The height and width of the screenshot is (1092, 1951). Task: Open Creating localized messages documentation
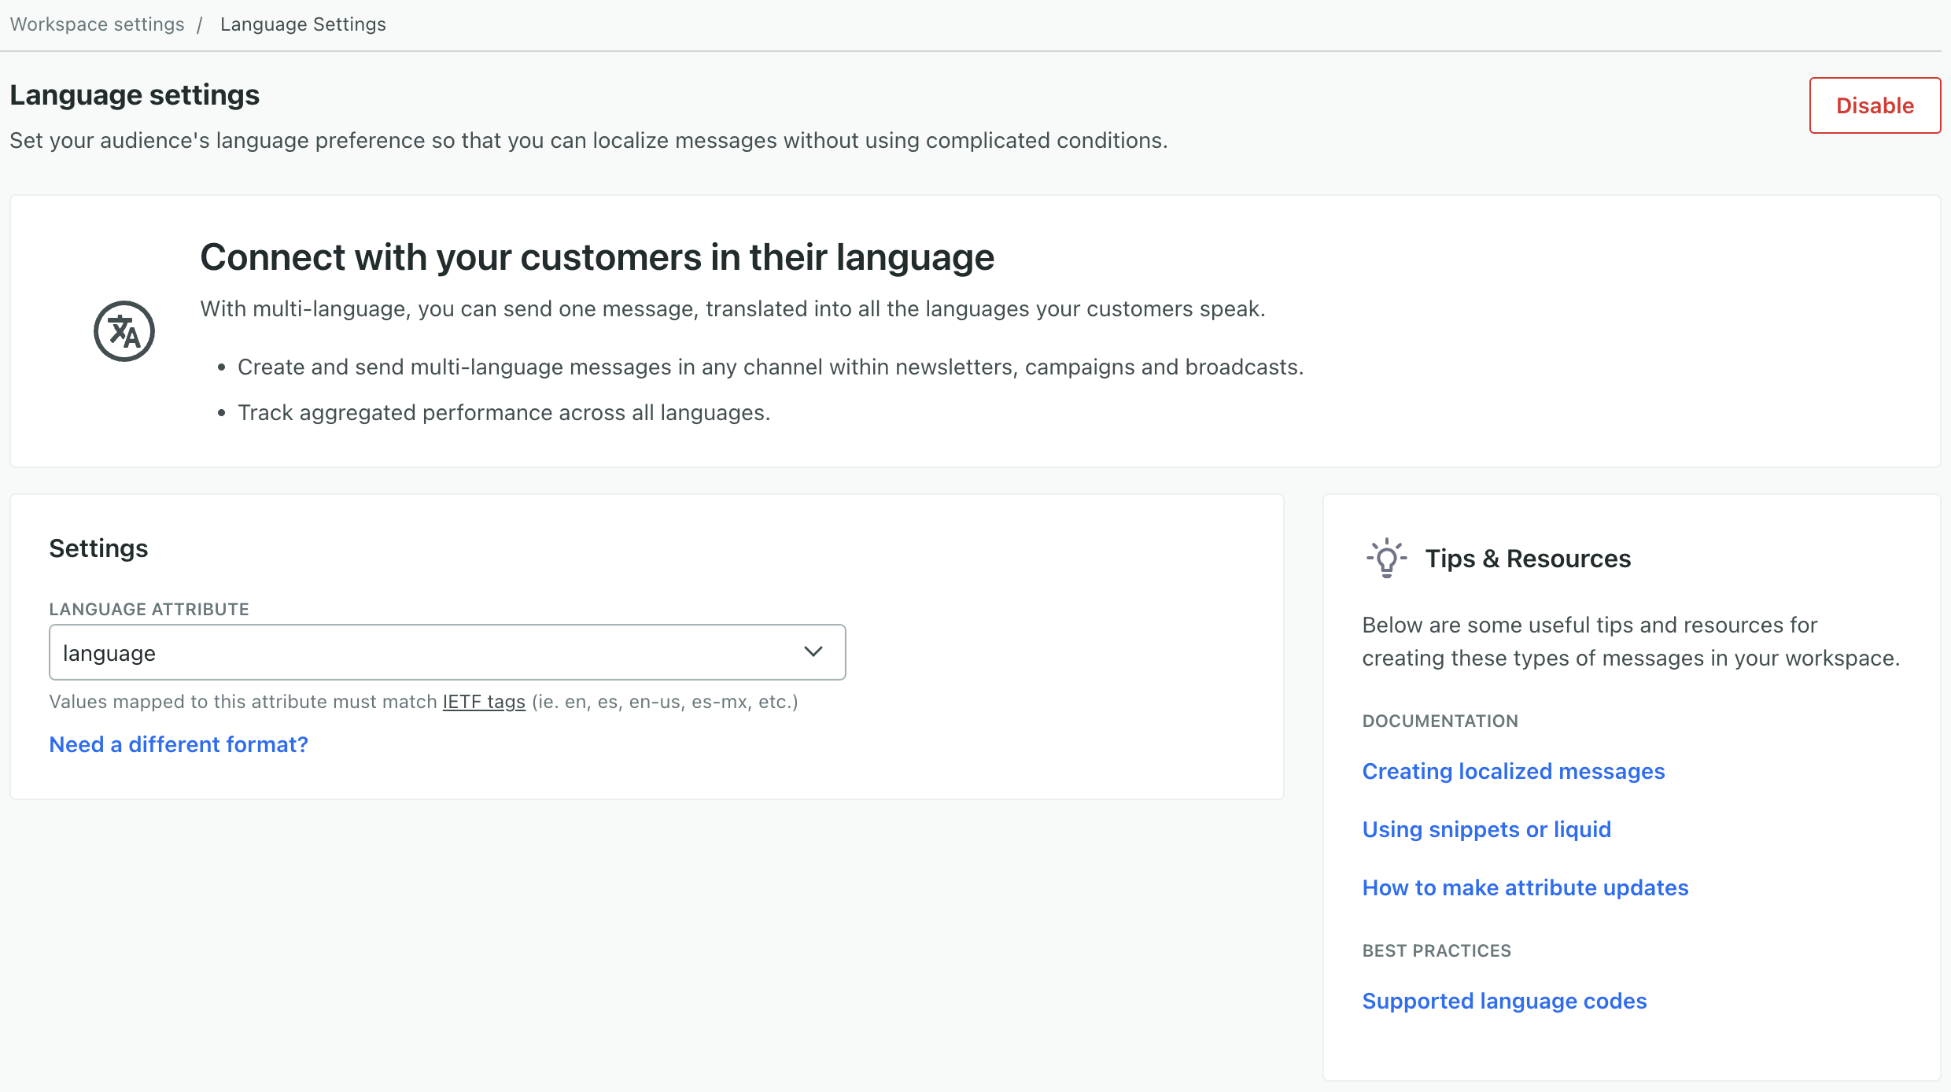tap(1513, 771)
